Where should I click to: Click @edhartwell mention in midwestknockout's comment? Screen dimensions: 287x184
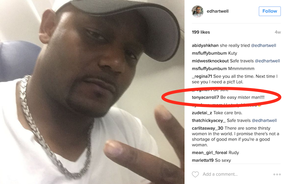tap(267, 61)
